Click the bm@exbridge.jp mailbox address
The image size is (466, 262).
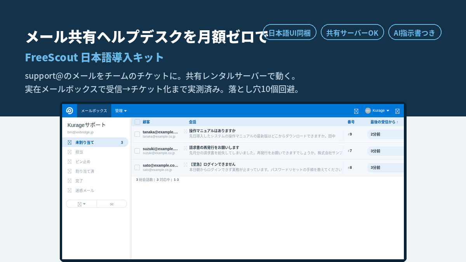[80, 132]
